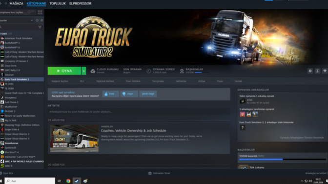Open the KÜTÜPHANE menu
This screenshot has height=184, width=328.
click(36, 3)
